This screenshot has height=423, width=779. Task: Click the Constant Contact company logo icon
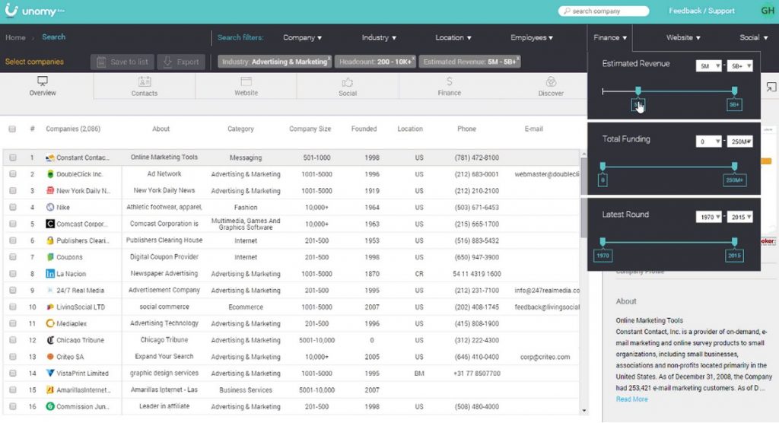(50, 157)
